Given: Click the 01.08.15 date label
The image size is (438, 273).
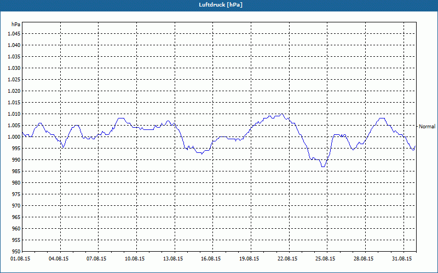Looking at the screenshot, I should (20, 259).
